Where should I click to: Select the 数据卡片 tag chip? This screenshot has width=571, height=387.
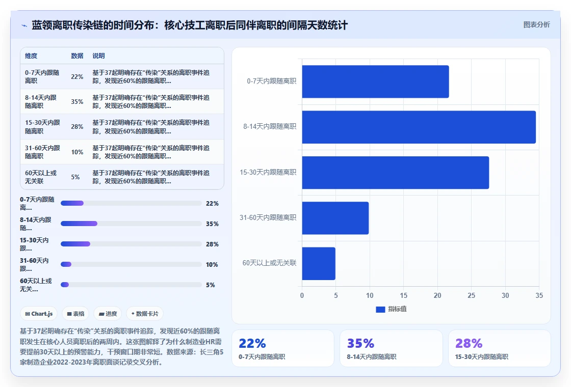pyautogui.click(x=145, y=314)
